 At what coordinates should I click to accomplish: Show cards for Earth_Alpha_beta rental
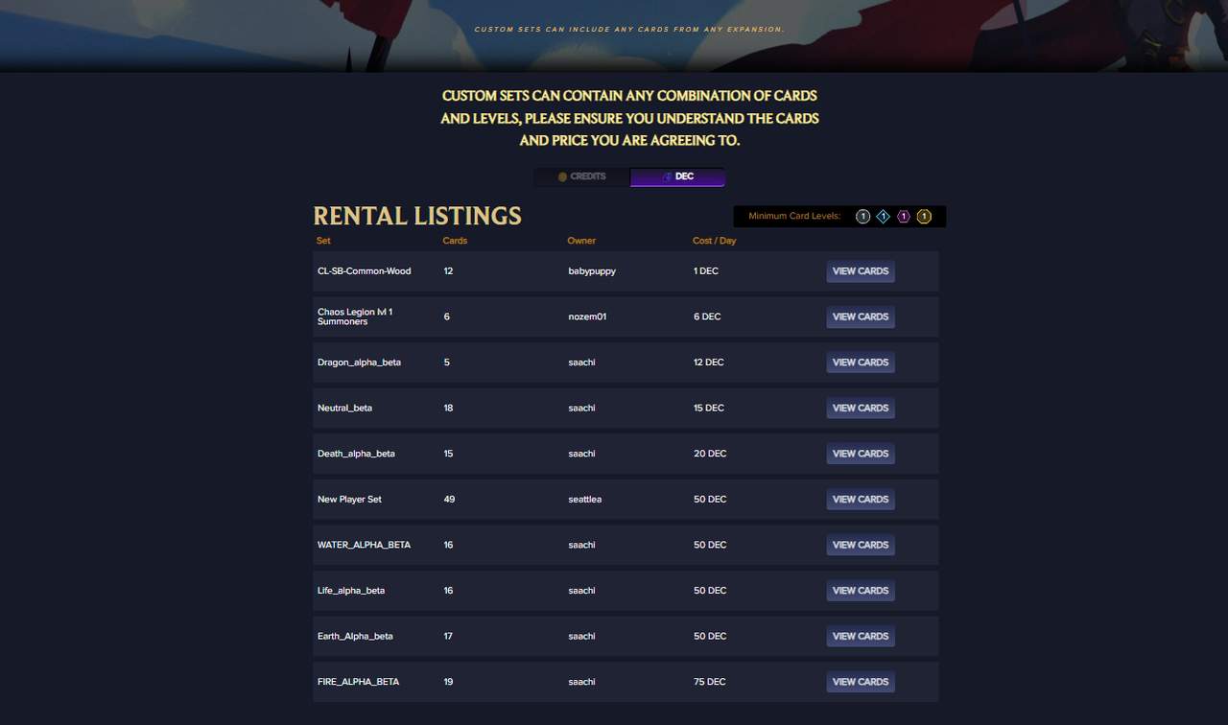coord(860,637)
